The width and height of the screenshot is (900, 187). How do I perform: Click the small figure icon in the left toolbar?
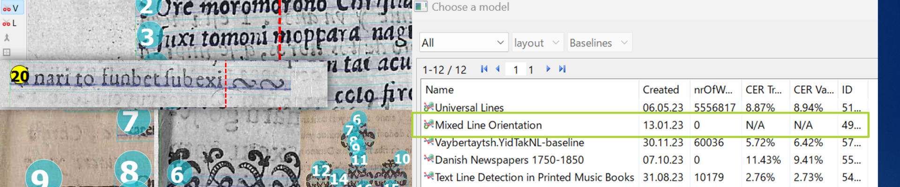pyautogui.click(x=7, y=38)
